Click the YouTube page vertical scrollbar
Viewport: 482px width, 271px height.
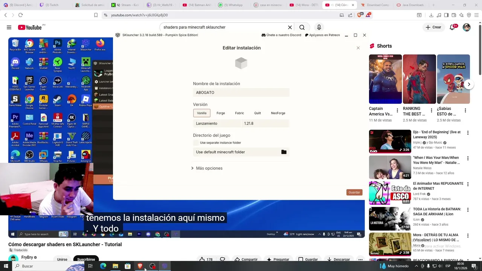[480, 49]
